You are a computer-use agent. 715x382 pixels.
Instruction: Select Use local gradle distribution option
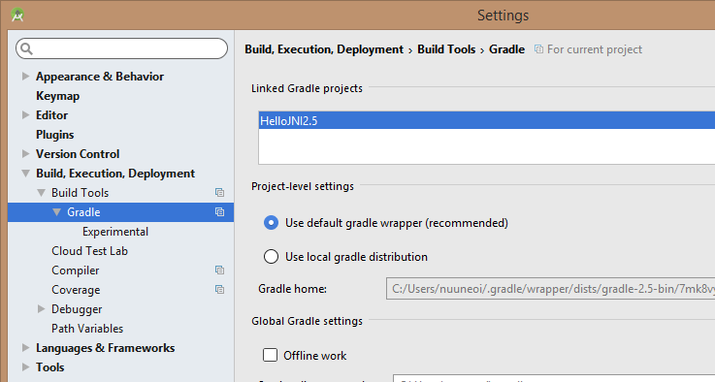point(271,257)
